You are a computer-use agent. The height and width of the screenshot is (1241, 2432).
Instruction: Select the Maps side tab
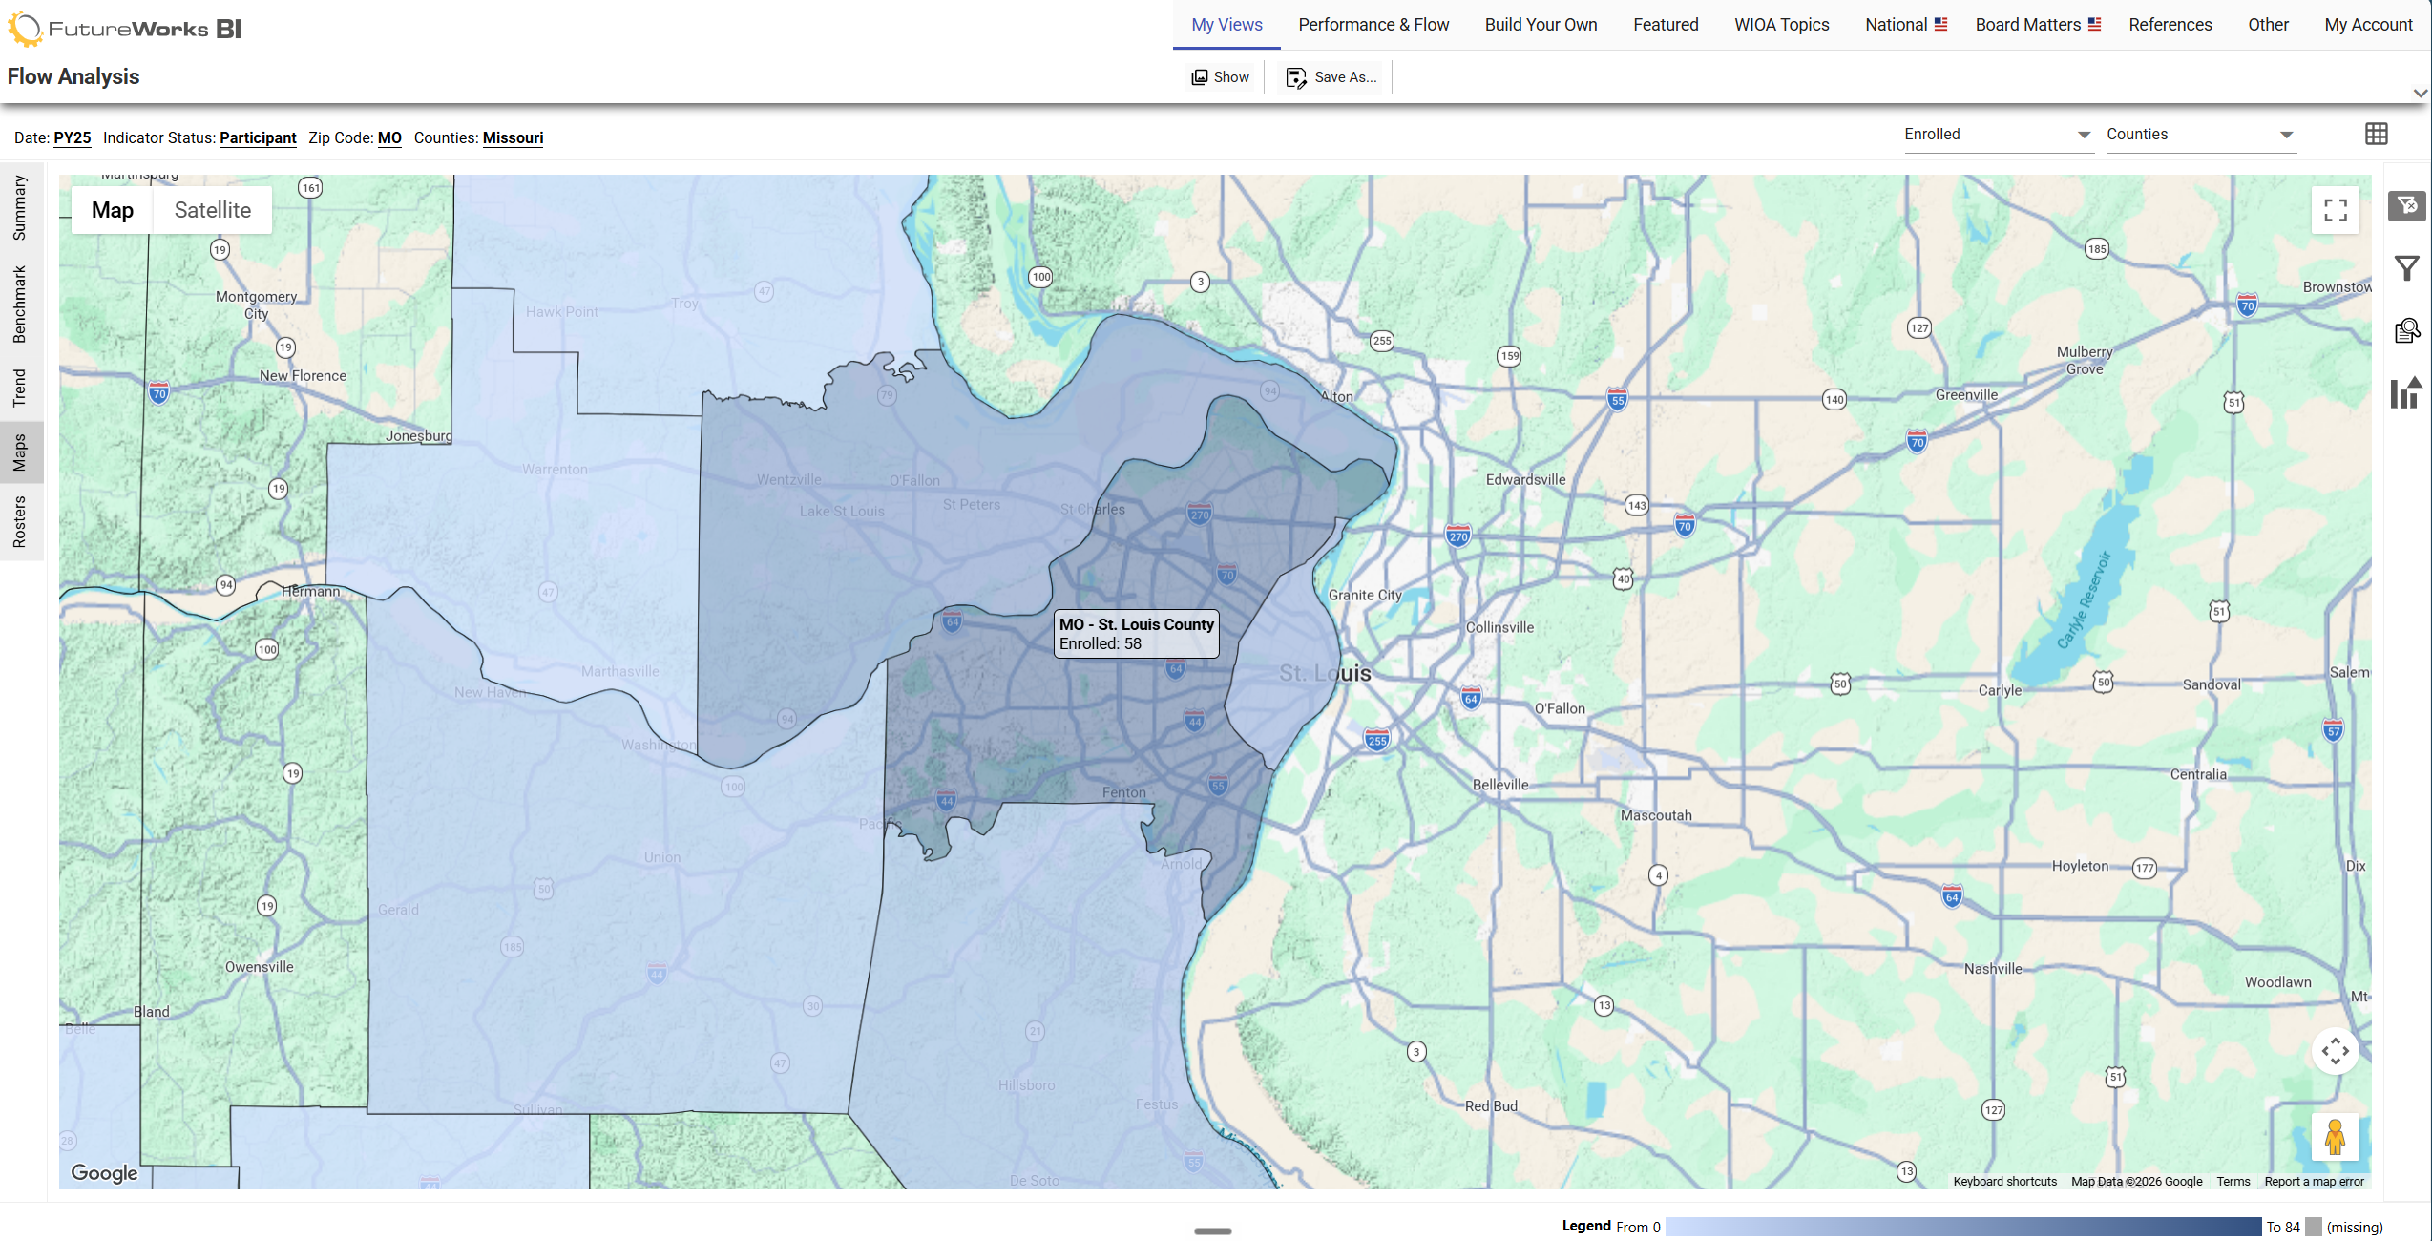point(20,452)
